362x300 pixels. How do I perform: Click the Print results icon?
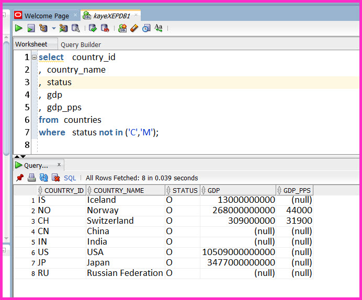(31, 178)
